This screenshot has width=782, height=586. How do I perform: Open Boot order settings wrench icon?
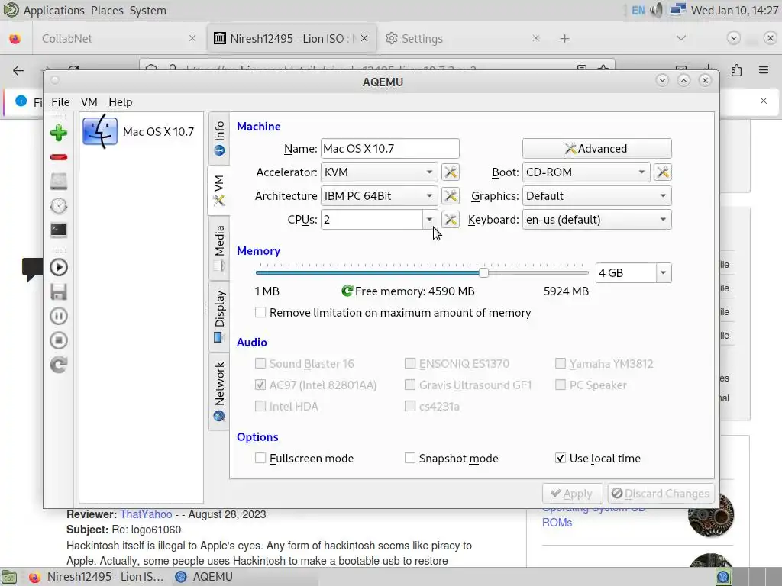click(x=663, y=172)
